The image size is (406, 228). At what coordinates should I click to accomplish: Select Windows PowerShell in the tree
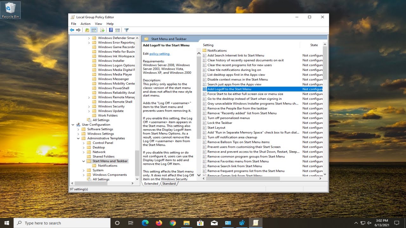[x=114, y=88]
